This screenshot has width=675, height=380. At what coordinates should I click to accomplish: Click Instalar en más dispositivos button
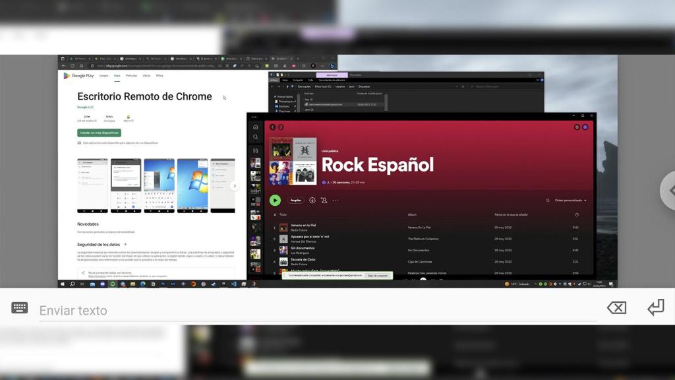[99, 133]
